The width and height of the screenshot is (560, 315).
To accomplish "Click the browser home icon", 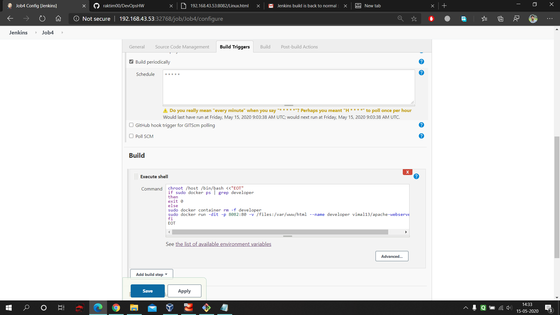I will pyautogui.click(x=58, y=19).
